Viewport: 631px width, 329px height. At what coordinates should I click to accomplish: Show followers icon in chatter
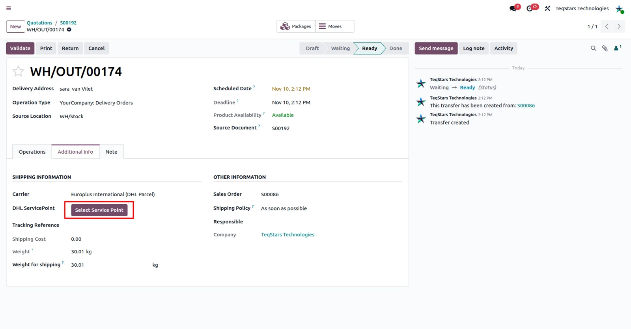tap(617, 48)
